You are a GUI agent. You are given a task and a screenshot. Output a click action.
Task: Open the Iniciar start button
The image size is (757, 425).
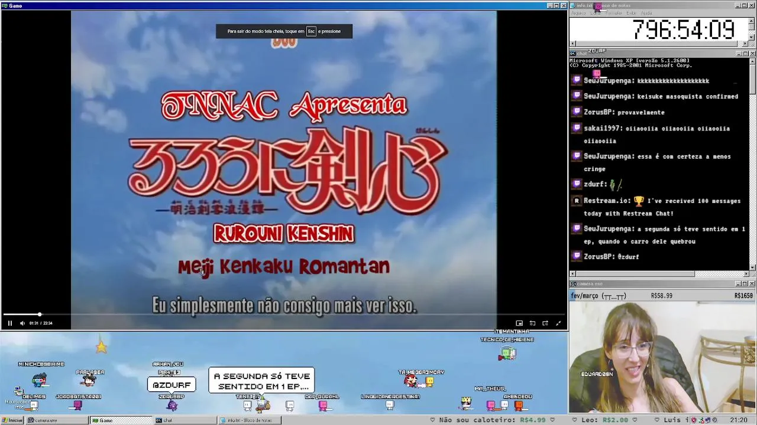tap(12, 420)
